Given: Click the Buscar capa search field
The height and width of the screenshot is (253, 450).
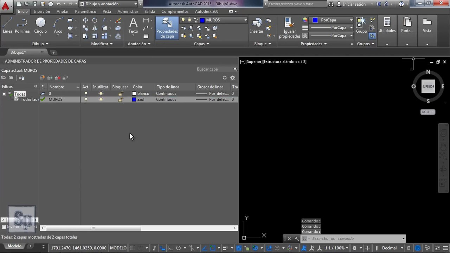Looking at the screenshot, I should (214, 69).
